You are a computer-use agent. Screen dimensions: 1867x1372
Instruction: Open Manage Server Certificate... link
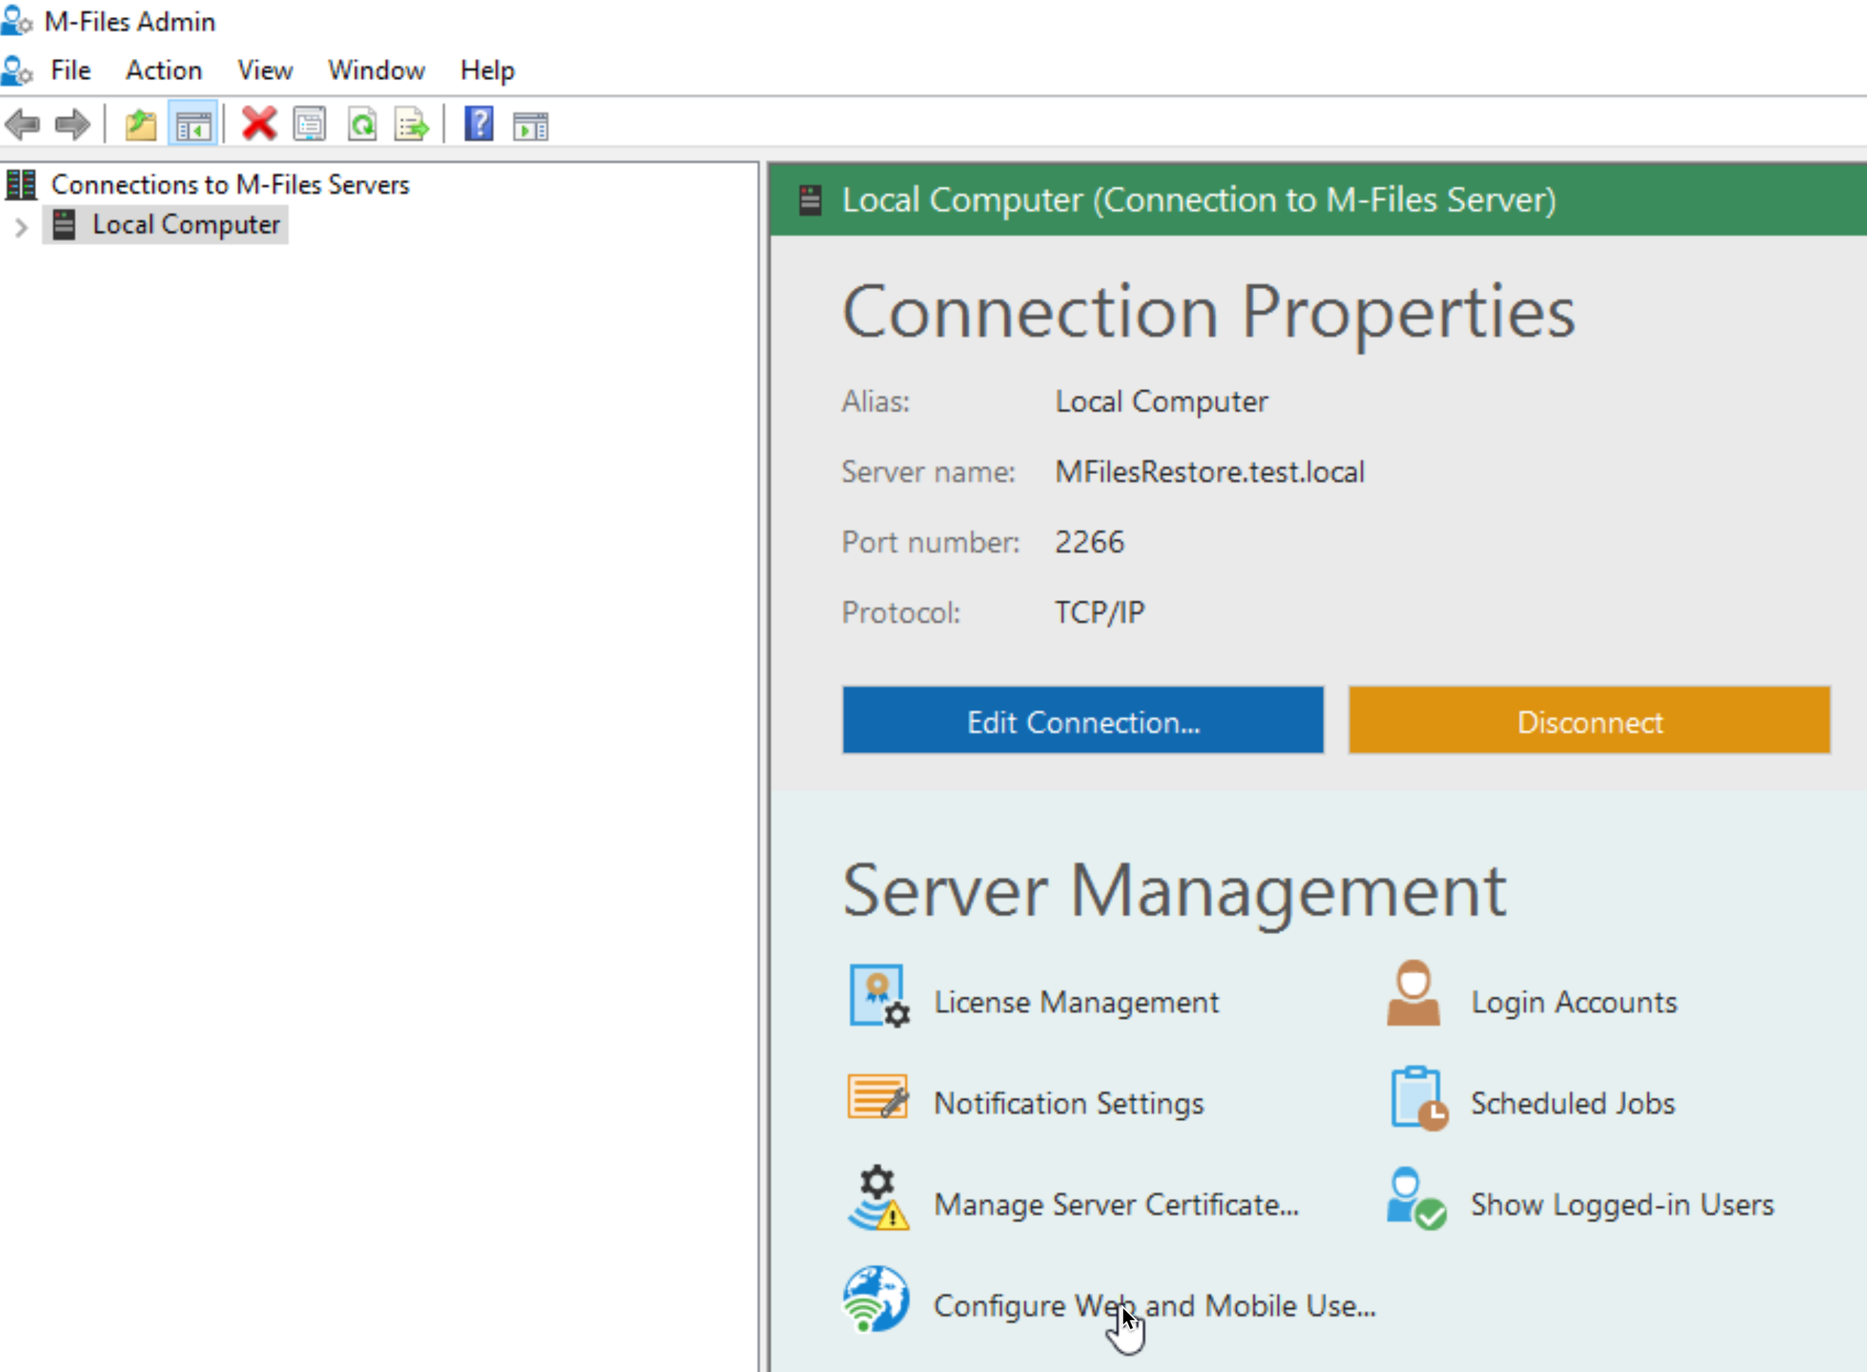coord(1116,1205)
